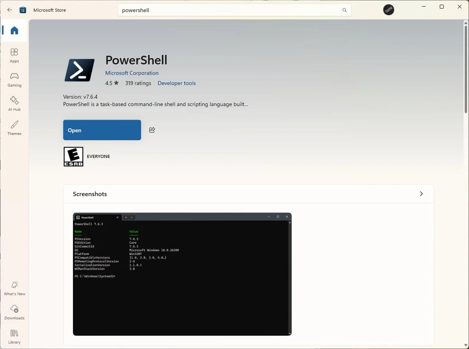Open the Developer tools category link

pyautogui.click(x=177, y=83)
